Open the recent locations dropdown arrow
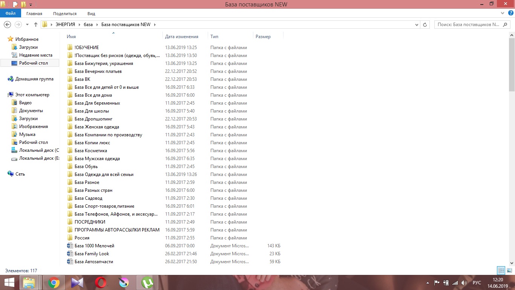Viewport: 515px width, 290px height. tap(27, 25)
